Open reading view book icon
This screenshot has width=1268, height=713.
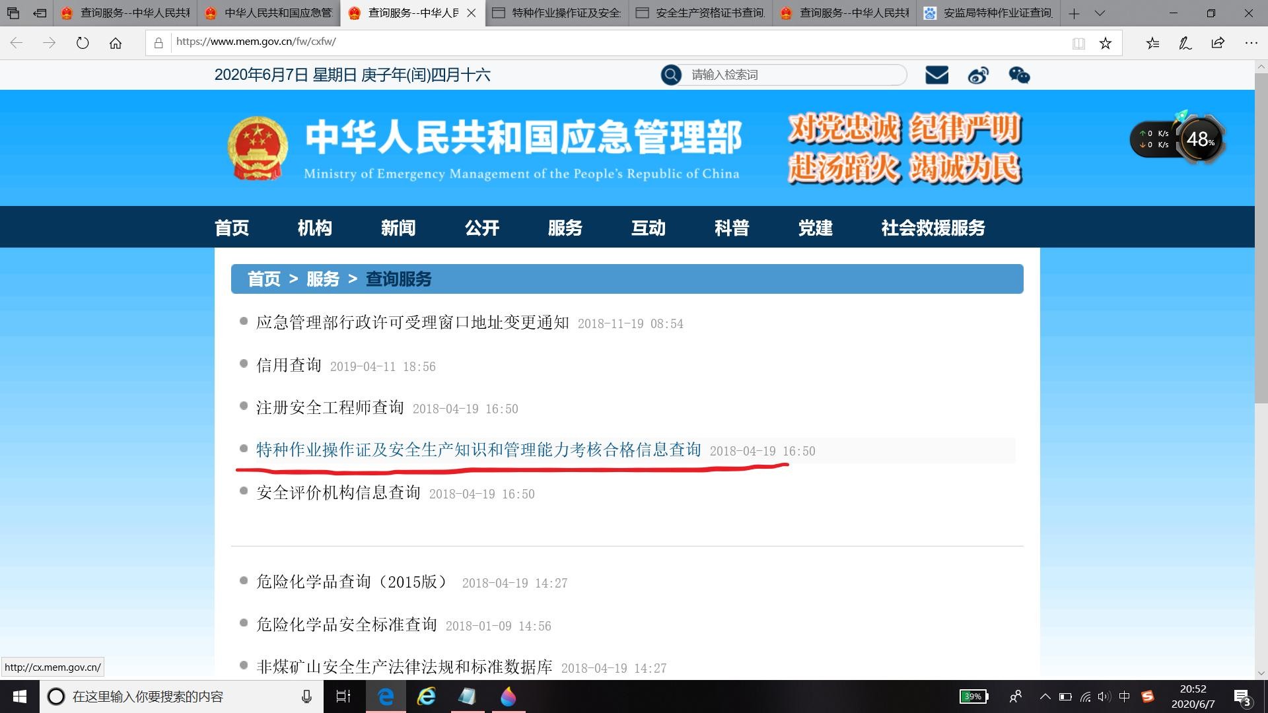(1078, 43)
